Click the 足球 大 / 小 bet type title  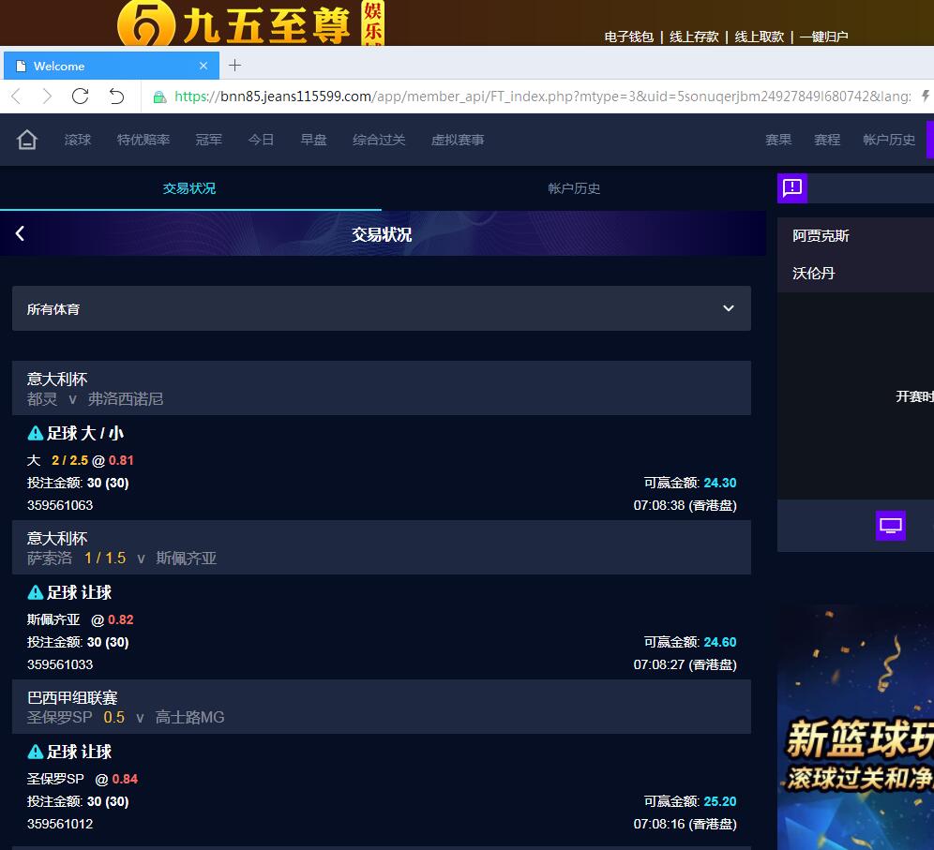pyautogui.click(x=85, y=433)
